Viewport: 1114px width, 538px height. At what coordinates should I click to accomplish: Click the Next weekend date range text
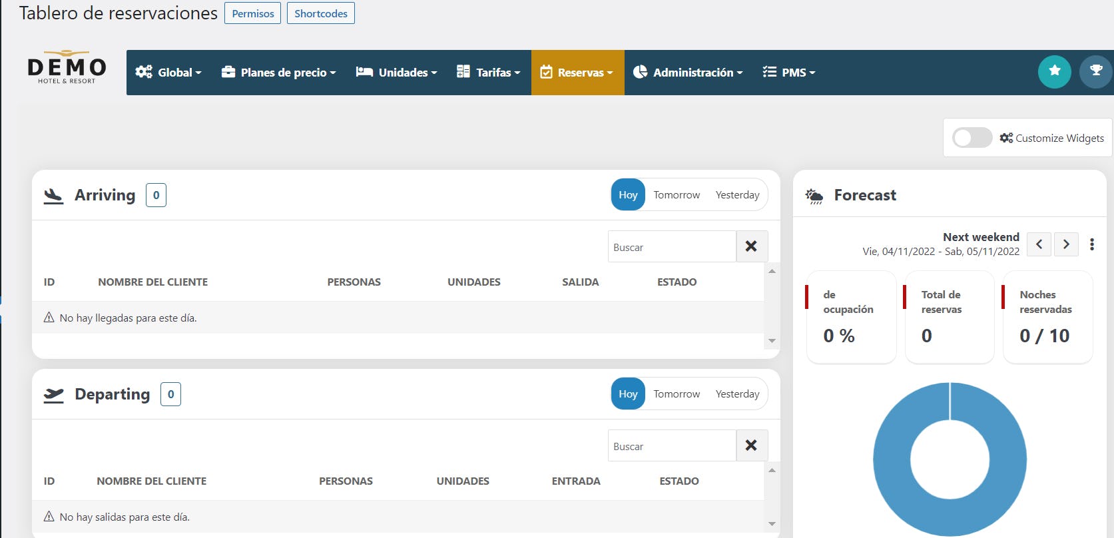click(941, 251)
